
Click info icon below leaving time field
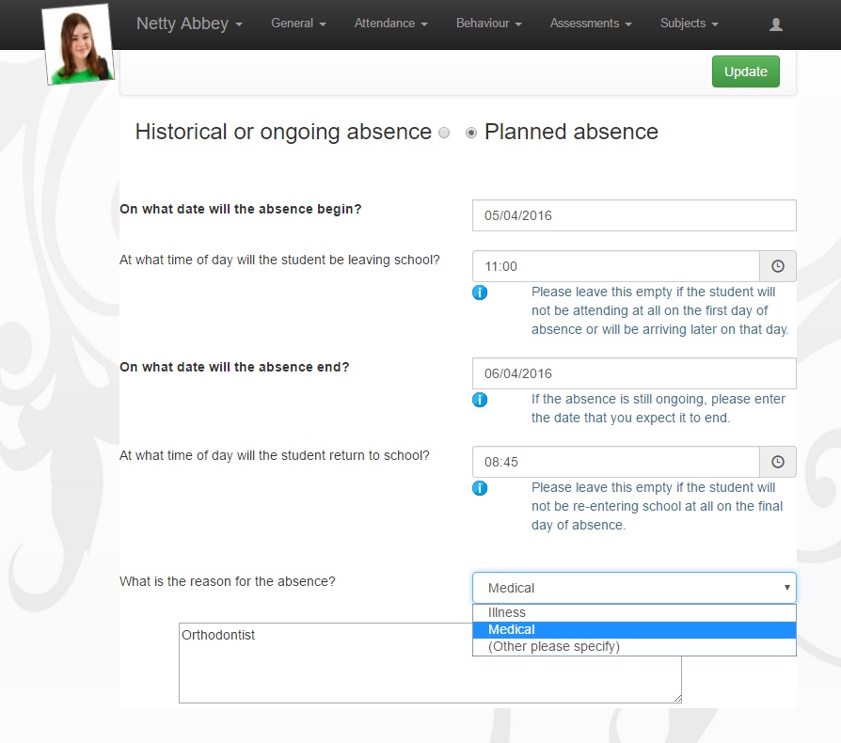[480, 292]
